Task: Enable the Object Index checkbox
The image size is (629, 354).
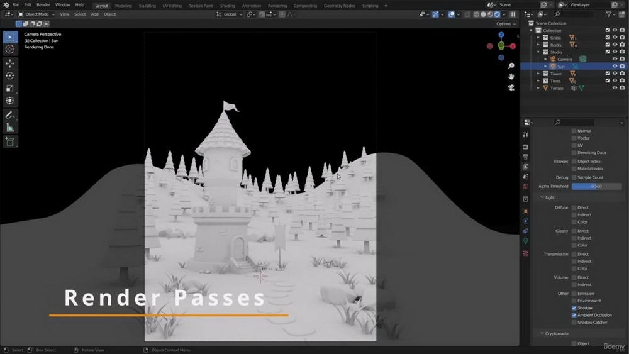Action: pyautogui.click(x=574, y=161)
